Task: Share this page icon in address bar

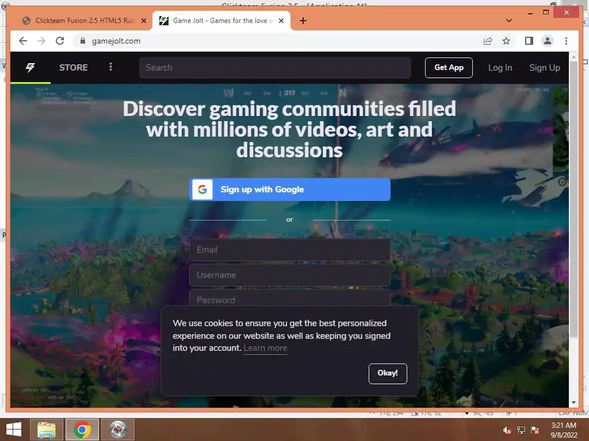Action: coord(488,41)
